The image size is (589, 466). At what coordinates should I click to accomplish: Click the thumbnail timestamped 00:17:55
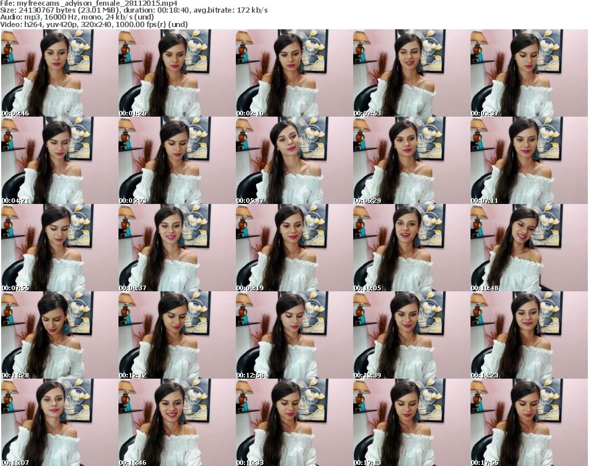[x=529, y=422]
